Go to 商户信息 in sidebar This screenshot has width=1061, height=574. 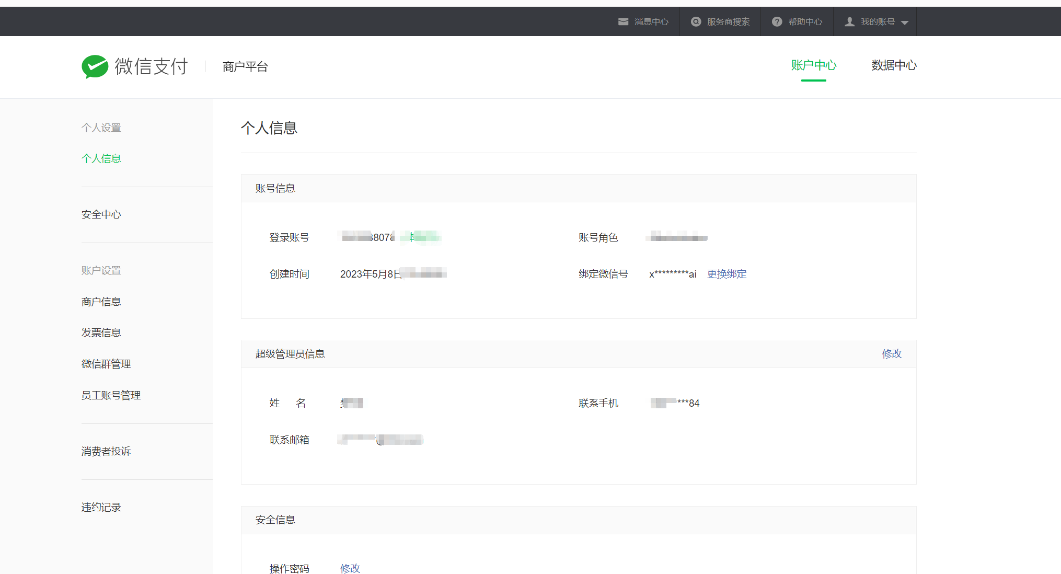click(x=101, y=302)
